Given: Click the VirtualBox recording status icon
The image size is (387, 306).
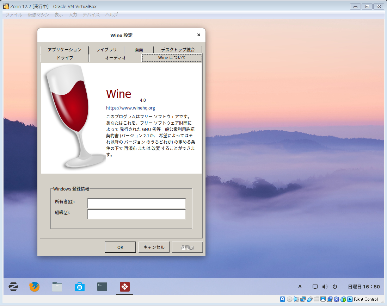Looking at the screenshot, I should point(330,299).
